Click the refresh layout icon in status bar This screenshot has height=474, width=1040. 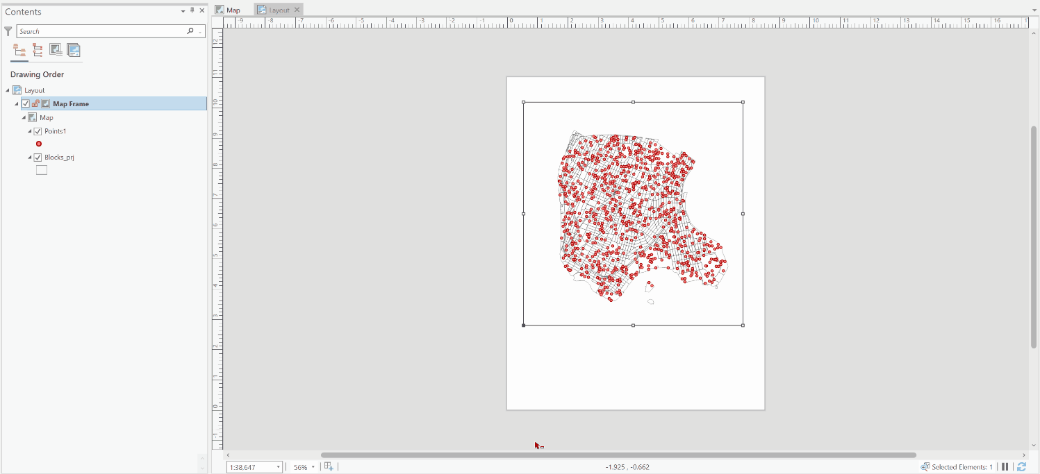tap(1021, 466)
